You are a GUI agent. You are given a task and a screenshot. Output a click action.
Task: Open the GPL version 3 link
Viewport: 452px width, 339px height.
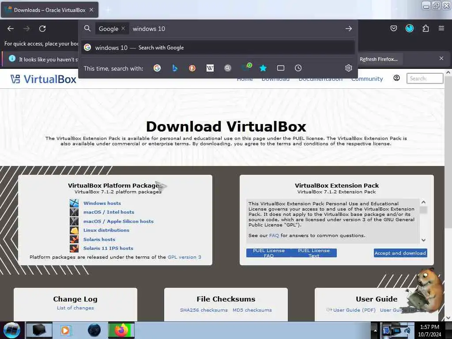click(184, 257)
